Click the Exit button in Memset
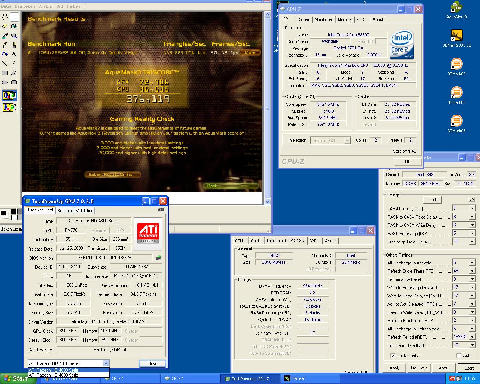This screenshot has width=480, height=384. (x=469, y=368)
